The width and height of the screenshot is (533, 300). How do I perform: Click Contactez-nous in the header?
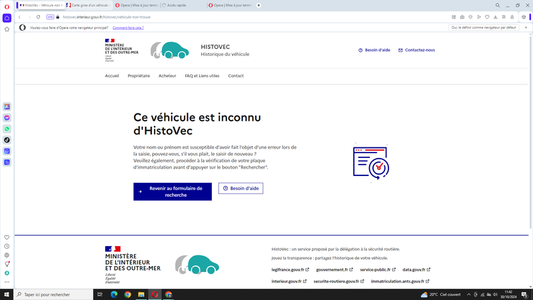pos(416,50)
